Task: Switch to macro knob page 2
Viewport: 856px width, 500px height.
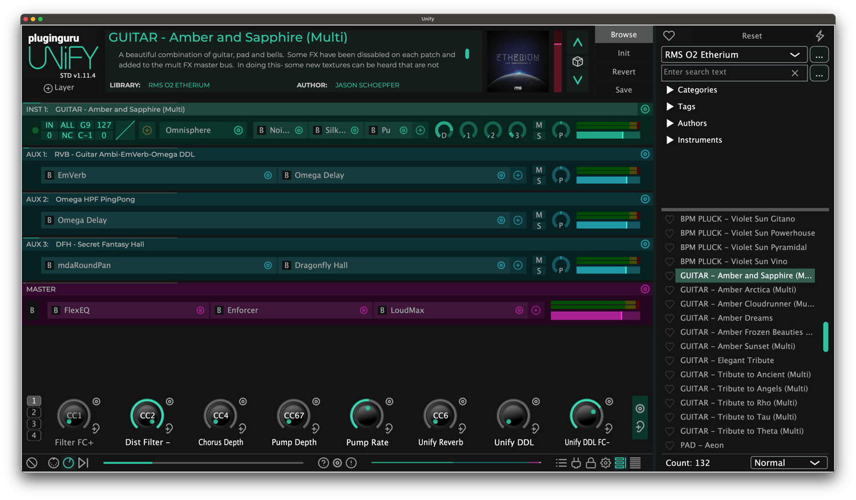Action: (x=34, y=413)
